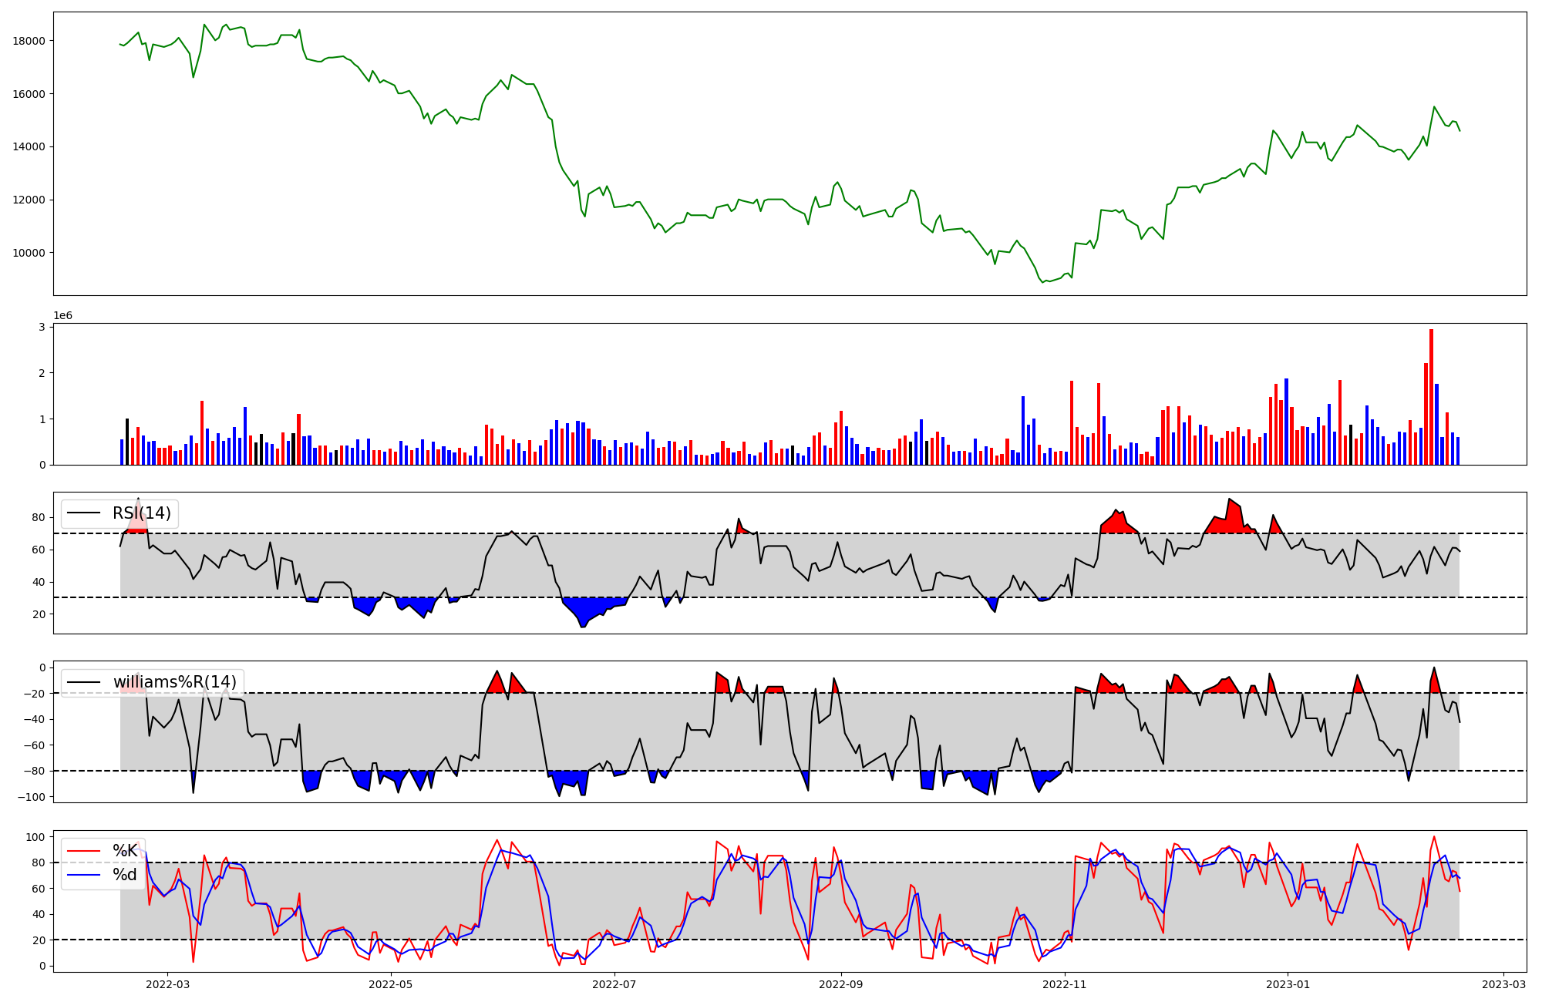Click the 2023-03 x-axis date label

(1503, 984)
